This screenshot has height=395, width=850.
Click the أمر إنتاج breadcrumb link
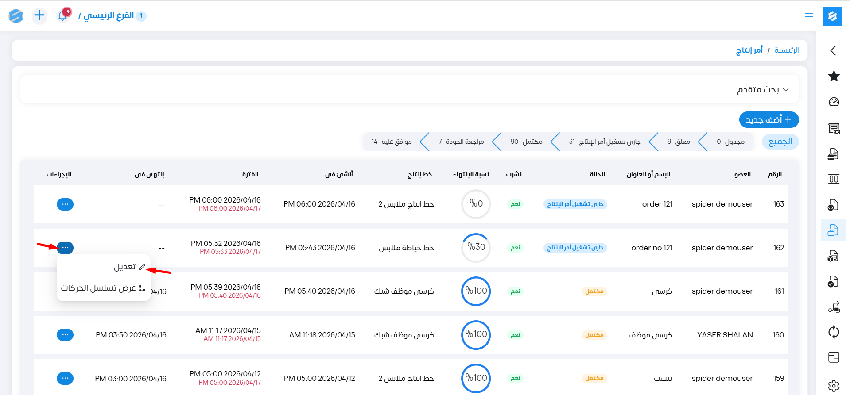(749, 50)
